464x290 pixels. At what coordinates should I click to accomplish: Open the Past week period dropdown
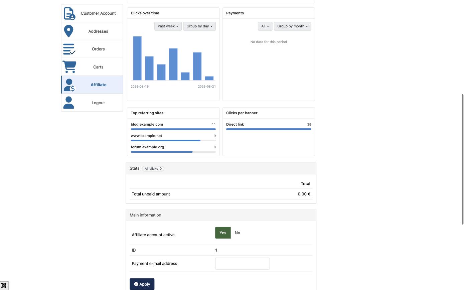168,26
